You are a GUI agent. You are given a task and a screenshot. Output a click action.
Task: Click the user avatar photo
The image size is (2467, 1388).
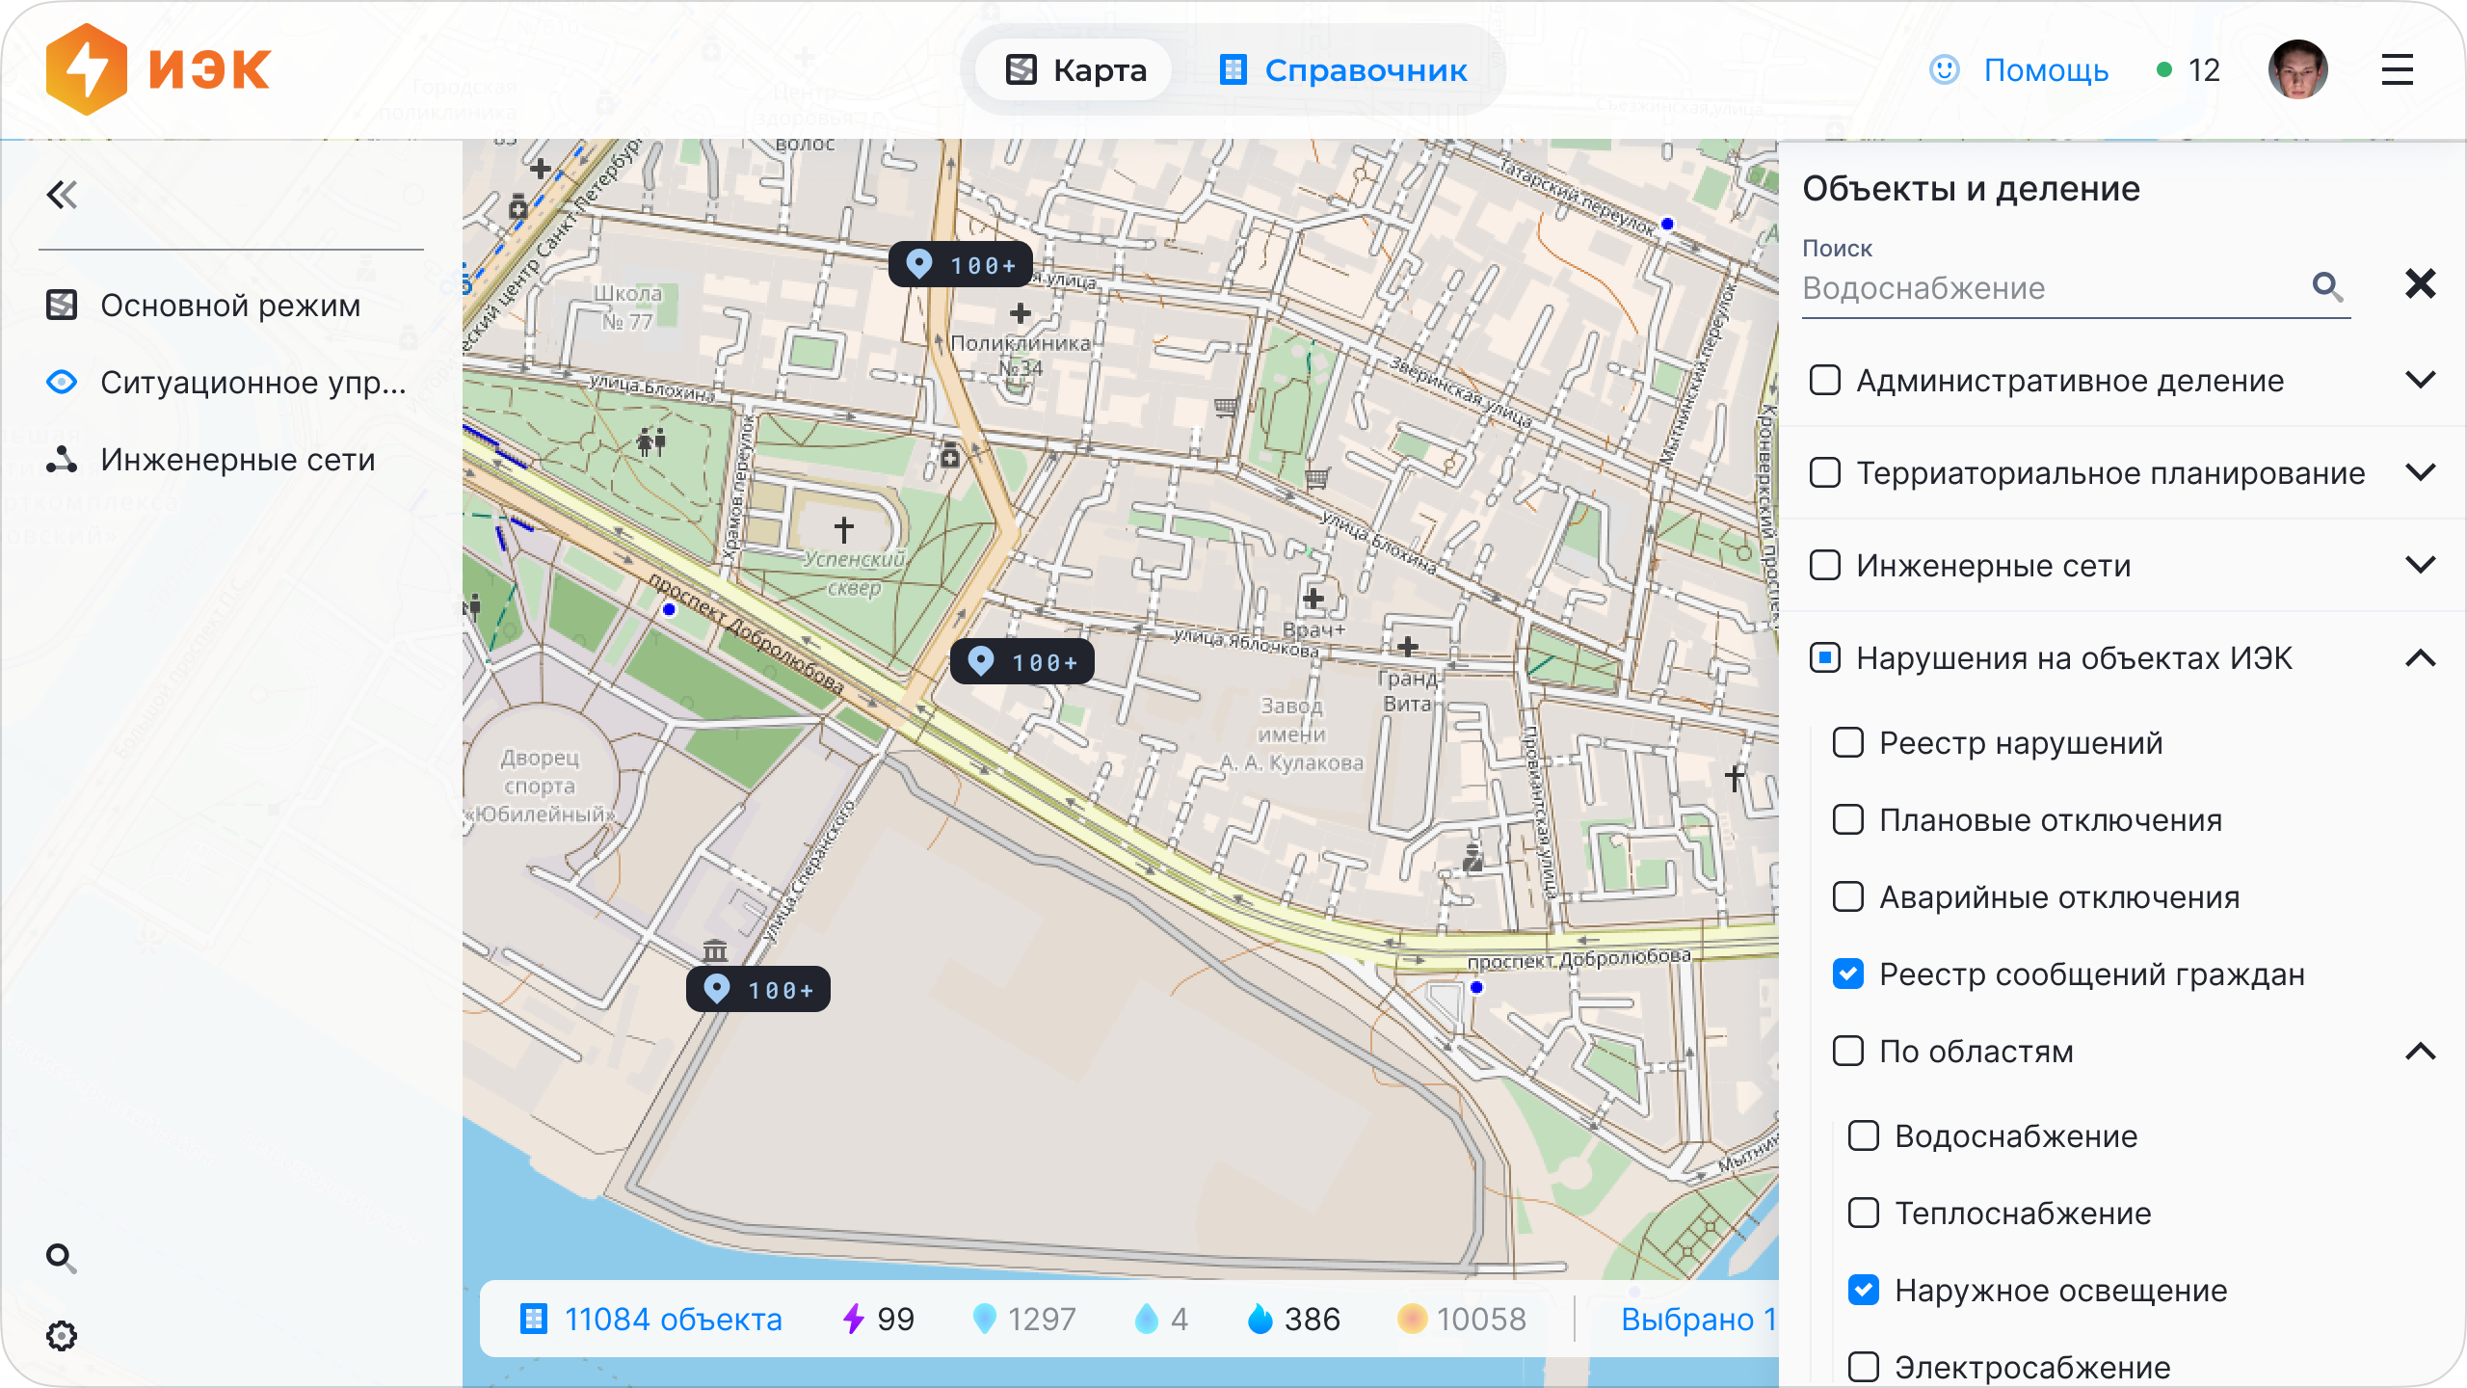(2297, 70)
